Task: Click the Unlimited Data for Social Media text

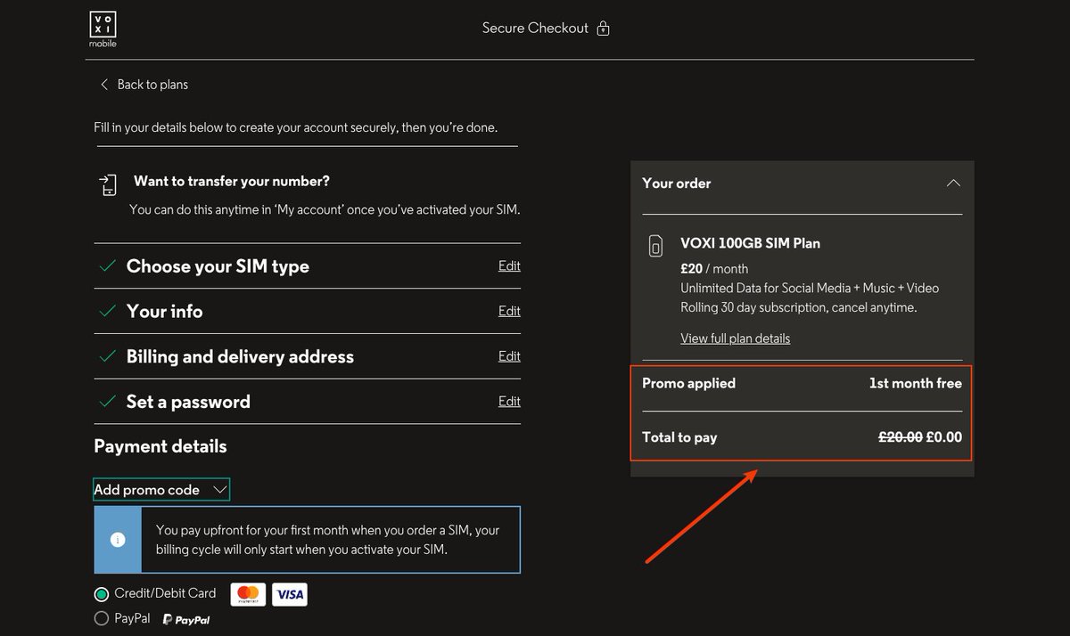Action: [810, 289]
